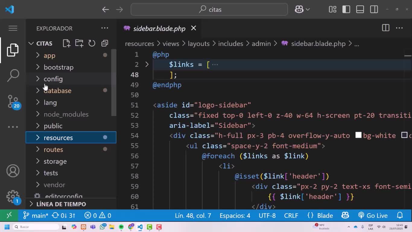Viewport: 412px width, 232px height.
Task: Open WhatsApp from the Windows taskbar
Action: 103,227
